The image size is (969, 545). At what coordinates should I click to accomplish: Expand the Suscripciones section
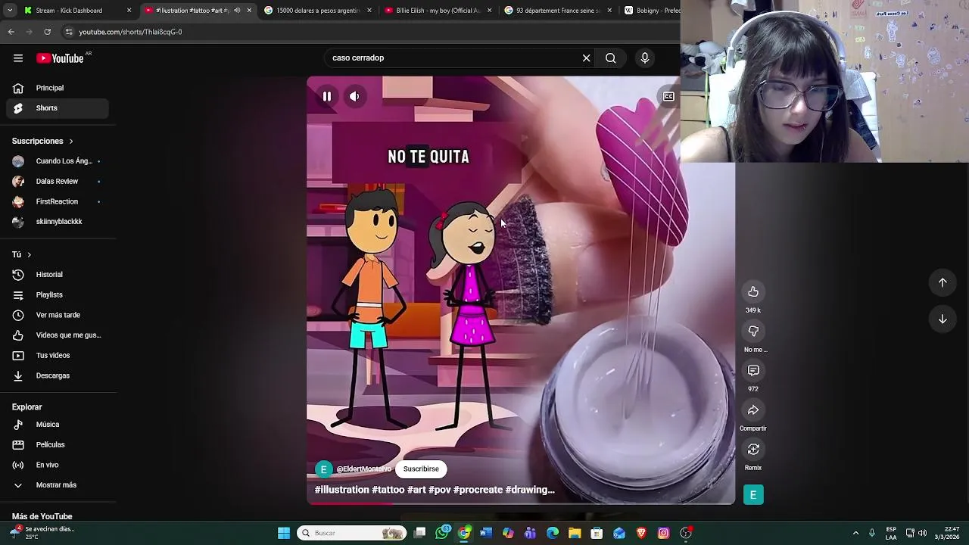pyautogui.click(x=42, y=141)
